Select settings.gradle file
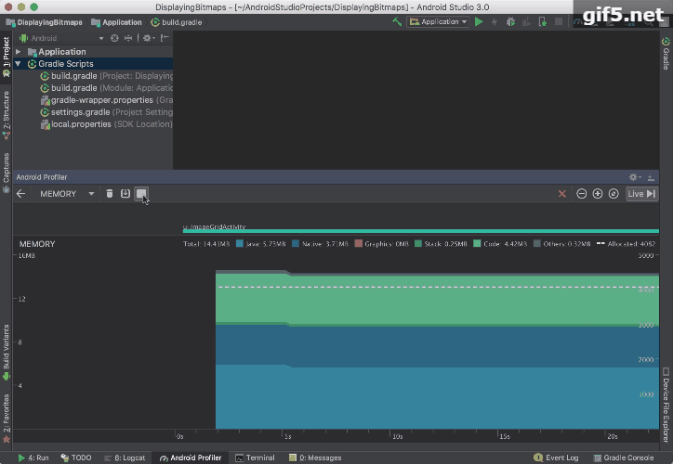The width and height of the screenshot is (673, 464). (106, 111)
